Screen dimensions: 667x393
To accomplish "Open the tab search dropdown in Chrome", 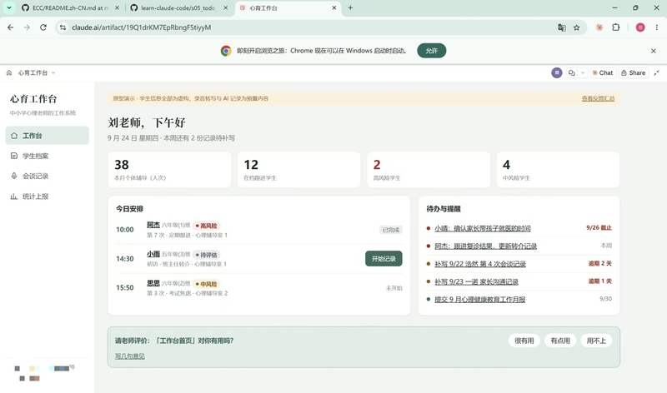I will 8,7.
